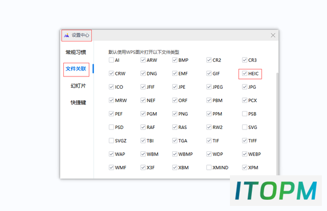Uncheck the PPM file type
This screenshot has height=211, width=327.
(x=209, y=114)
